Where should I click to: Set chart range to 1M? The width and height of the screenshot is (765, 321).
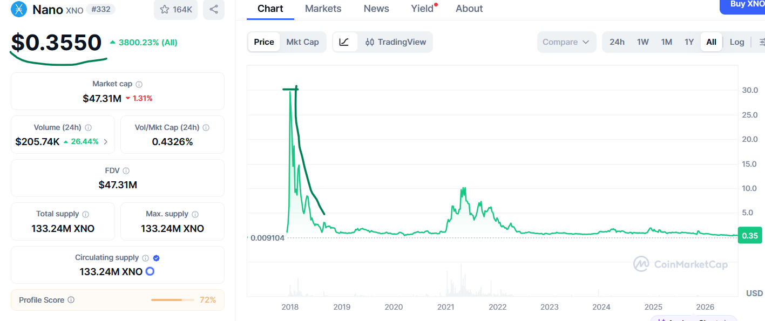coord(666,42)
